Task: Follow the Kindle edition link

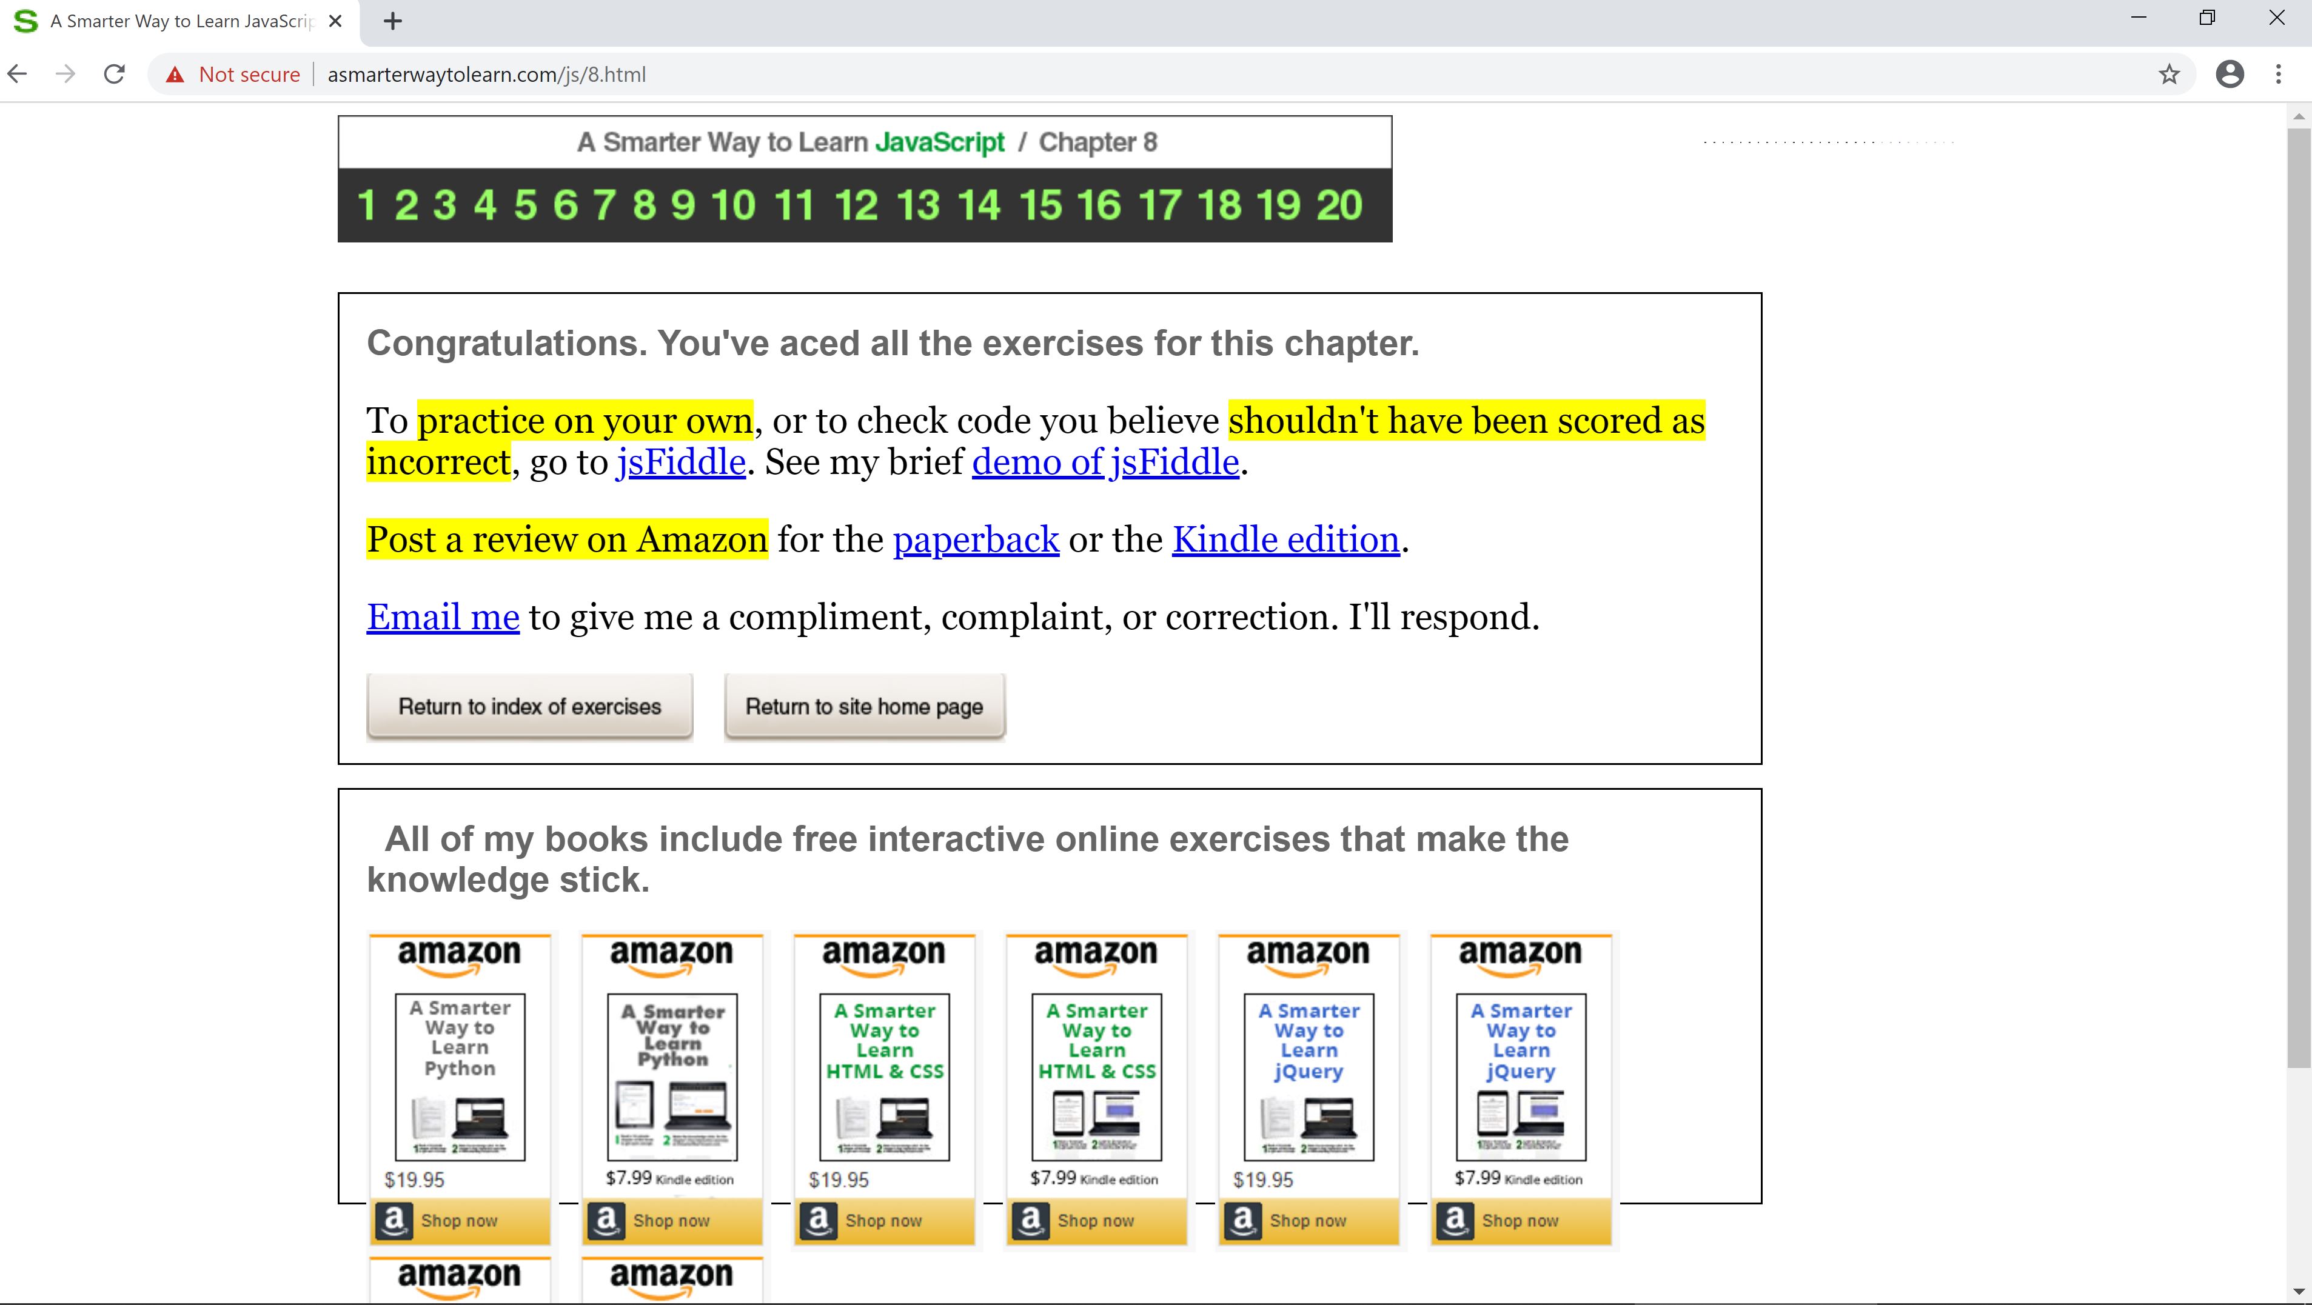Action: point(1286,540)
